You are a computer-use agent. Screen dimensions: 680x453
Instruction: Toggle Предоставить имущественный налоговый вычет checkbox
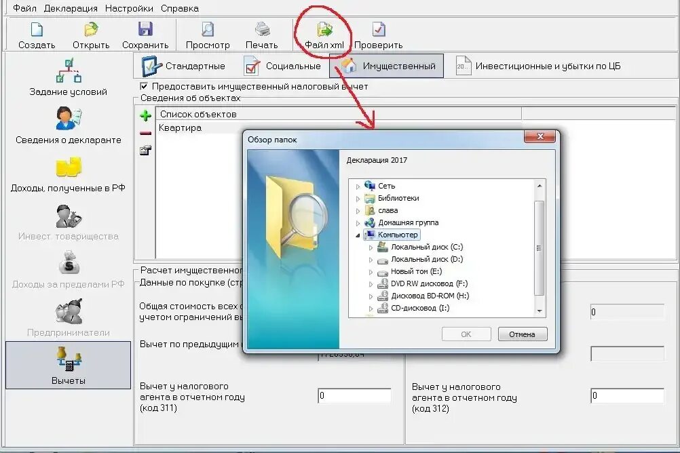point(144,86)
